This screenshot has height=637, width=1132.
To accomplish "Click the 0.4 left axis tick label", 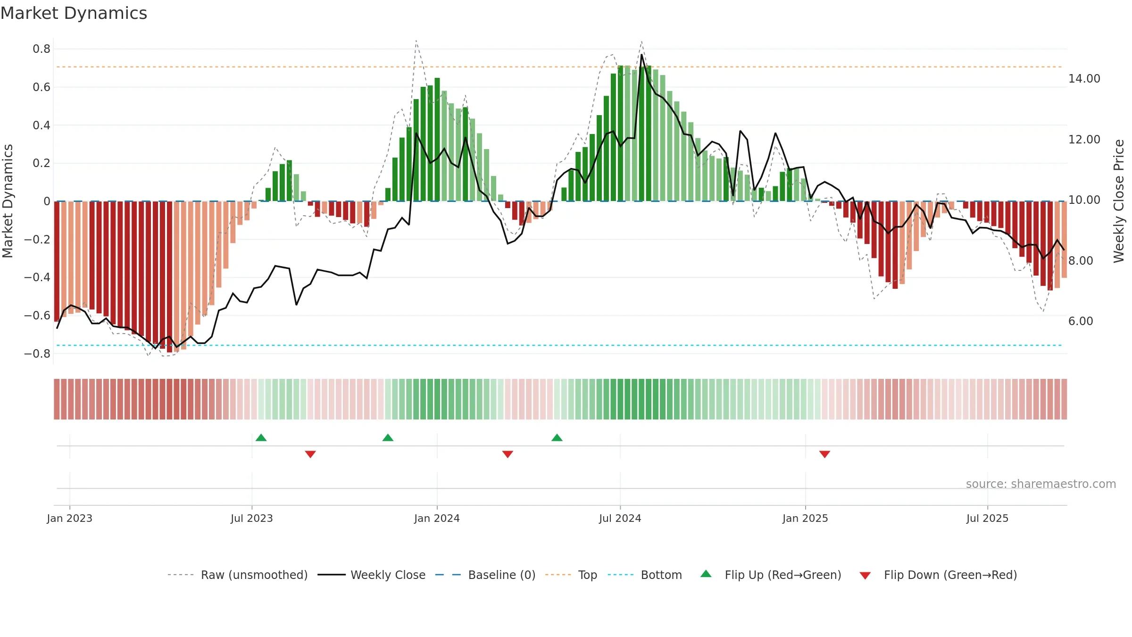I will tap(42, 126).
